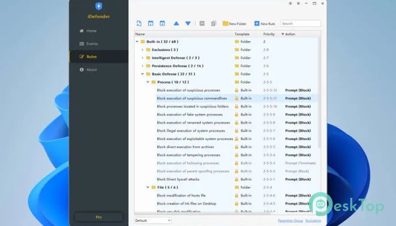Click 'Prompt (Terminate)' action of hollowing processes rule
The width and height of the screenshot is (396, 226).
coord(300,163)
